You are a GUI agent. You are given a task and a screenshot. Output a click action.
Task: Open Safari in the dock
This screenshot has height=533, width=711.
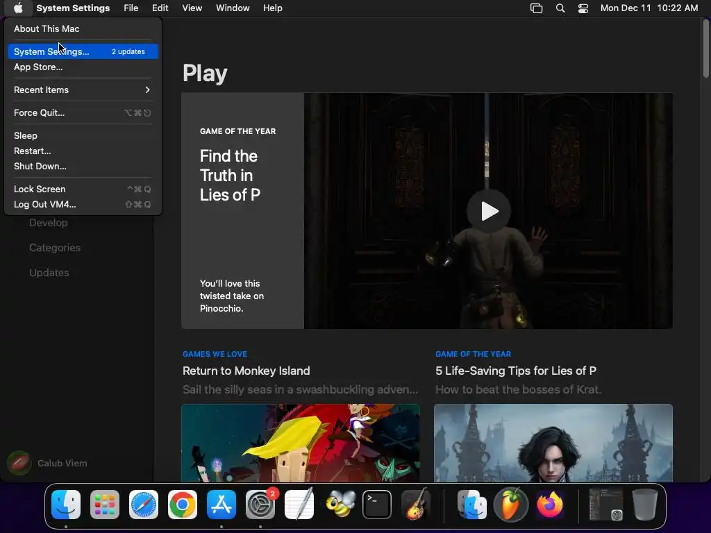click(144, 505)
